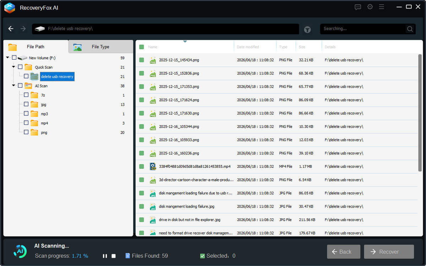Click the New Volume (F:) drive icon
The height and width of the screenshot is (266, 426).
22,58
